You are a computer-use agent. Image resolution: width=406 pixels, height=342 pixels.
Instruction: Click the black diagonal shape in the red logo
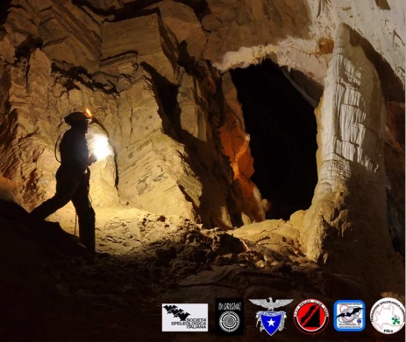310,317
